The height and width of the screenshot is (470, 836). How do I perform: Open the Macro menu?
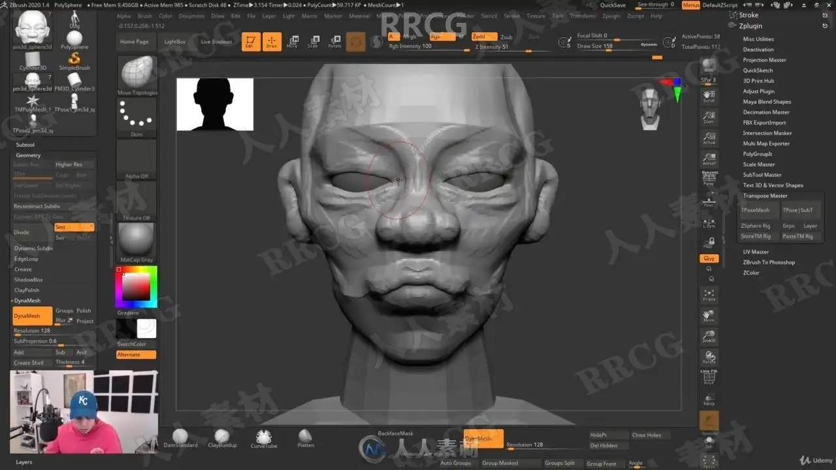tap(310, 16)
